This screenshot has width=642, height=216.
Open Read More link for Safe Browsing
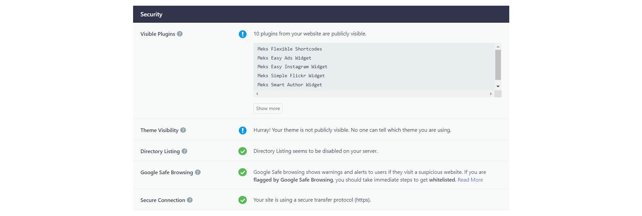pos(470,180)
